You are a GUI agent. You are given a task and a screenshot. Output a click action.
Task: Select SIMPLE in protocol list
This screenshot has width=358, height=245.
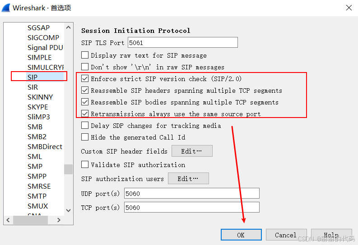(x=39, y=57)
